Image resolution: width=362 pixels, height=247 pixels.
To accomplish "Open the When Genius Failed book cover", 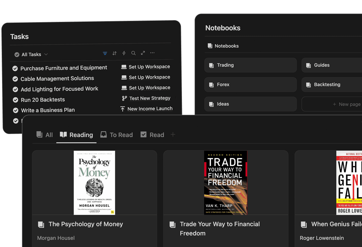I will point(349,183).
